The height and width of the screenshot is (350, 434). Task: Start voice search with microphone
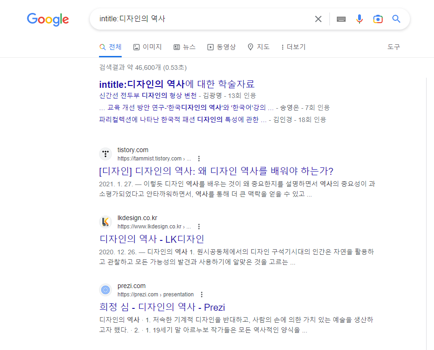360,19
